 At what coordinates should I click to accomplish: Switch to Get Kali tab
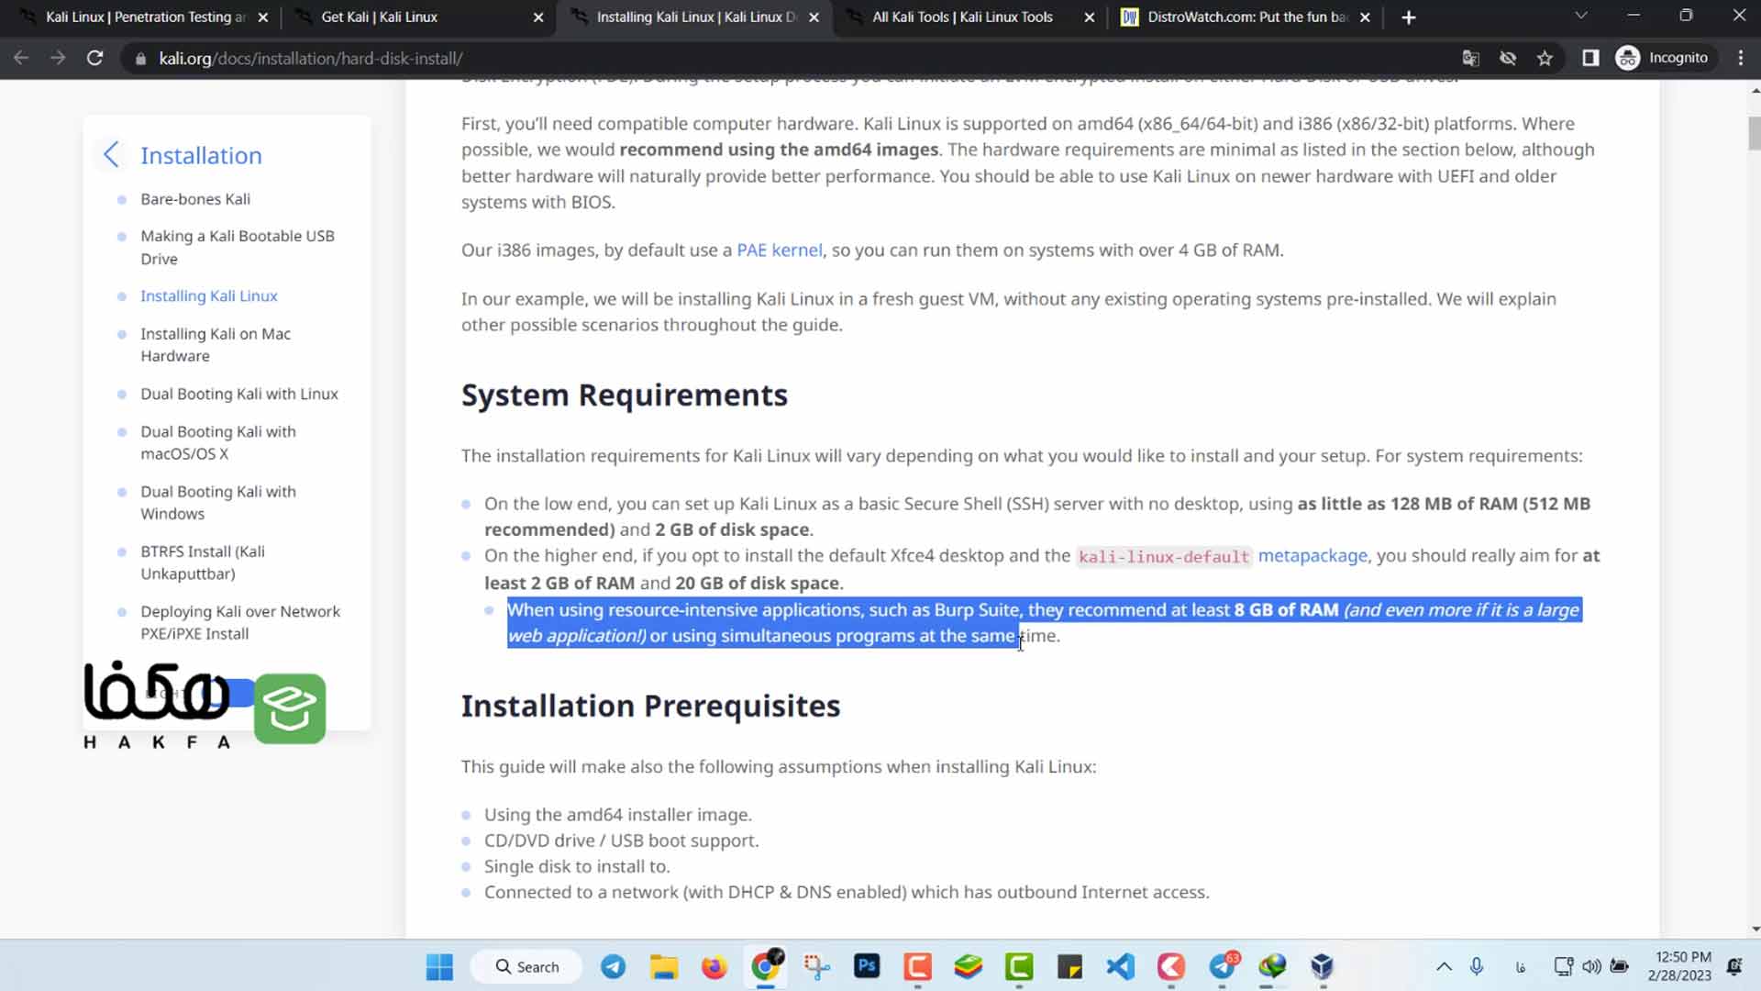coord(417,17)
